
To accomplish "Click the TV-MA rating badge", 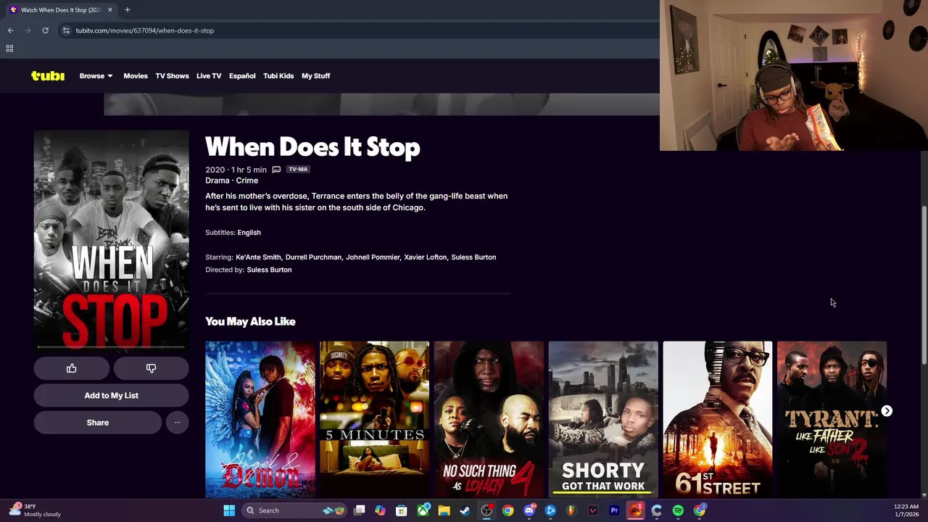I will click(x=298, y=170).
